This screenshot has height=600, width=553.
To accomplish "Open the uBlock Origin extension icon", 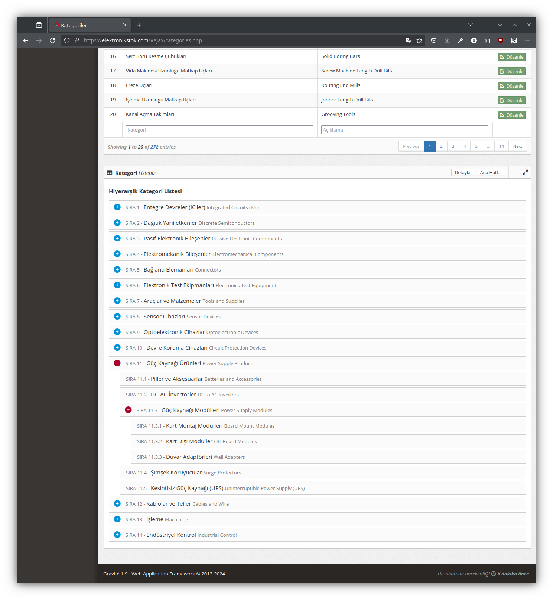I will [501, 40].
